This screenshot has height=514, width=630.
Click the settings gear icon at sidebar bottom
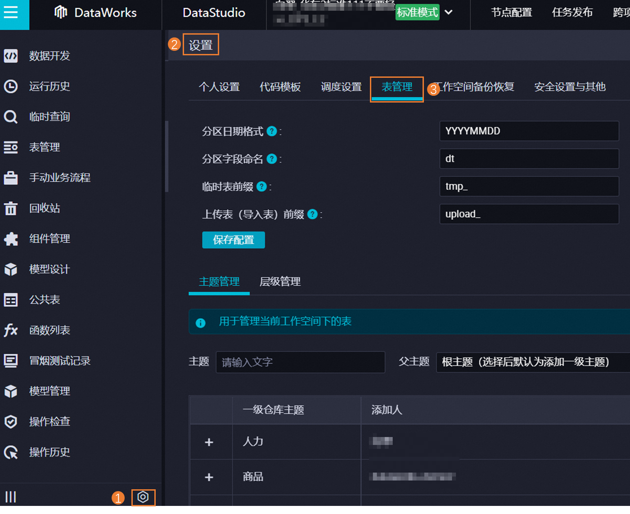pos(143,497)
